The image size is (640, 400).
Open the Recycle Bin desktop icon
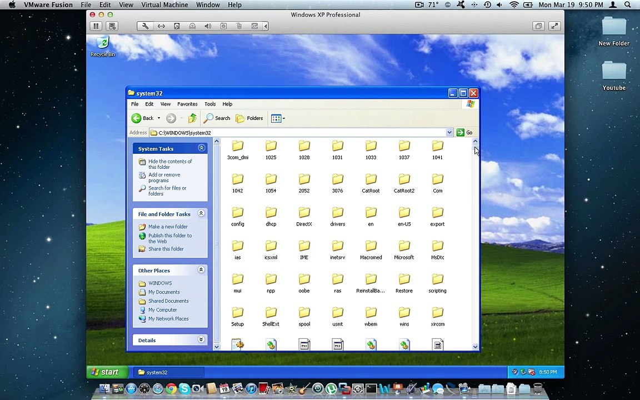(103, 46)
